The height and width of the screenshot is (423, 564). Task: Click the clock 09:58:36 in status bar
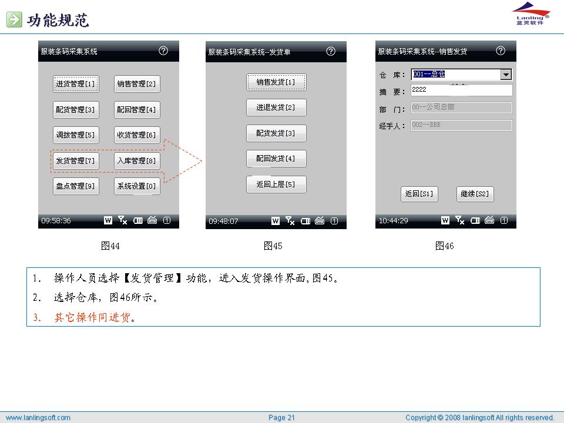point(56,220)
